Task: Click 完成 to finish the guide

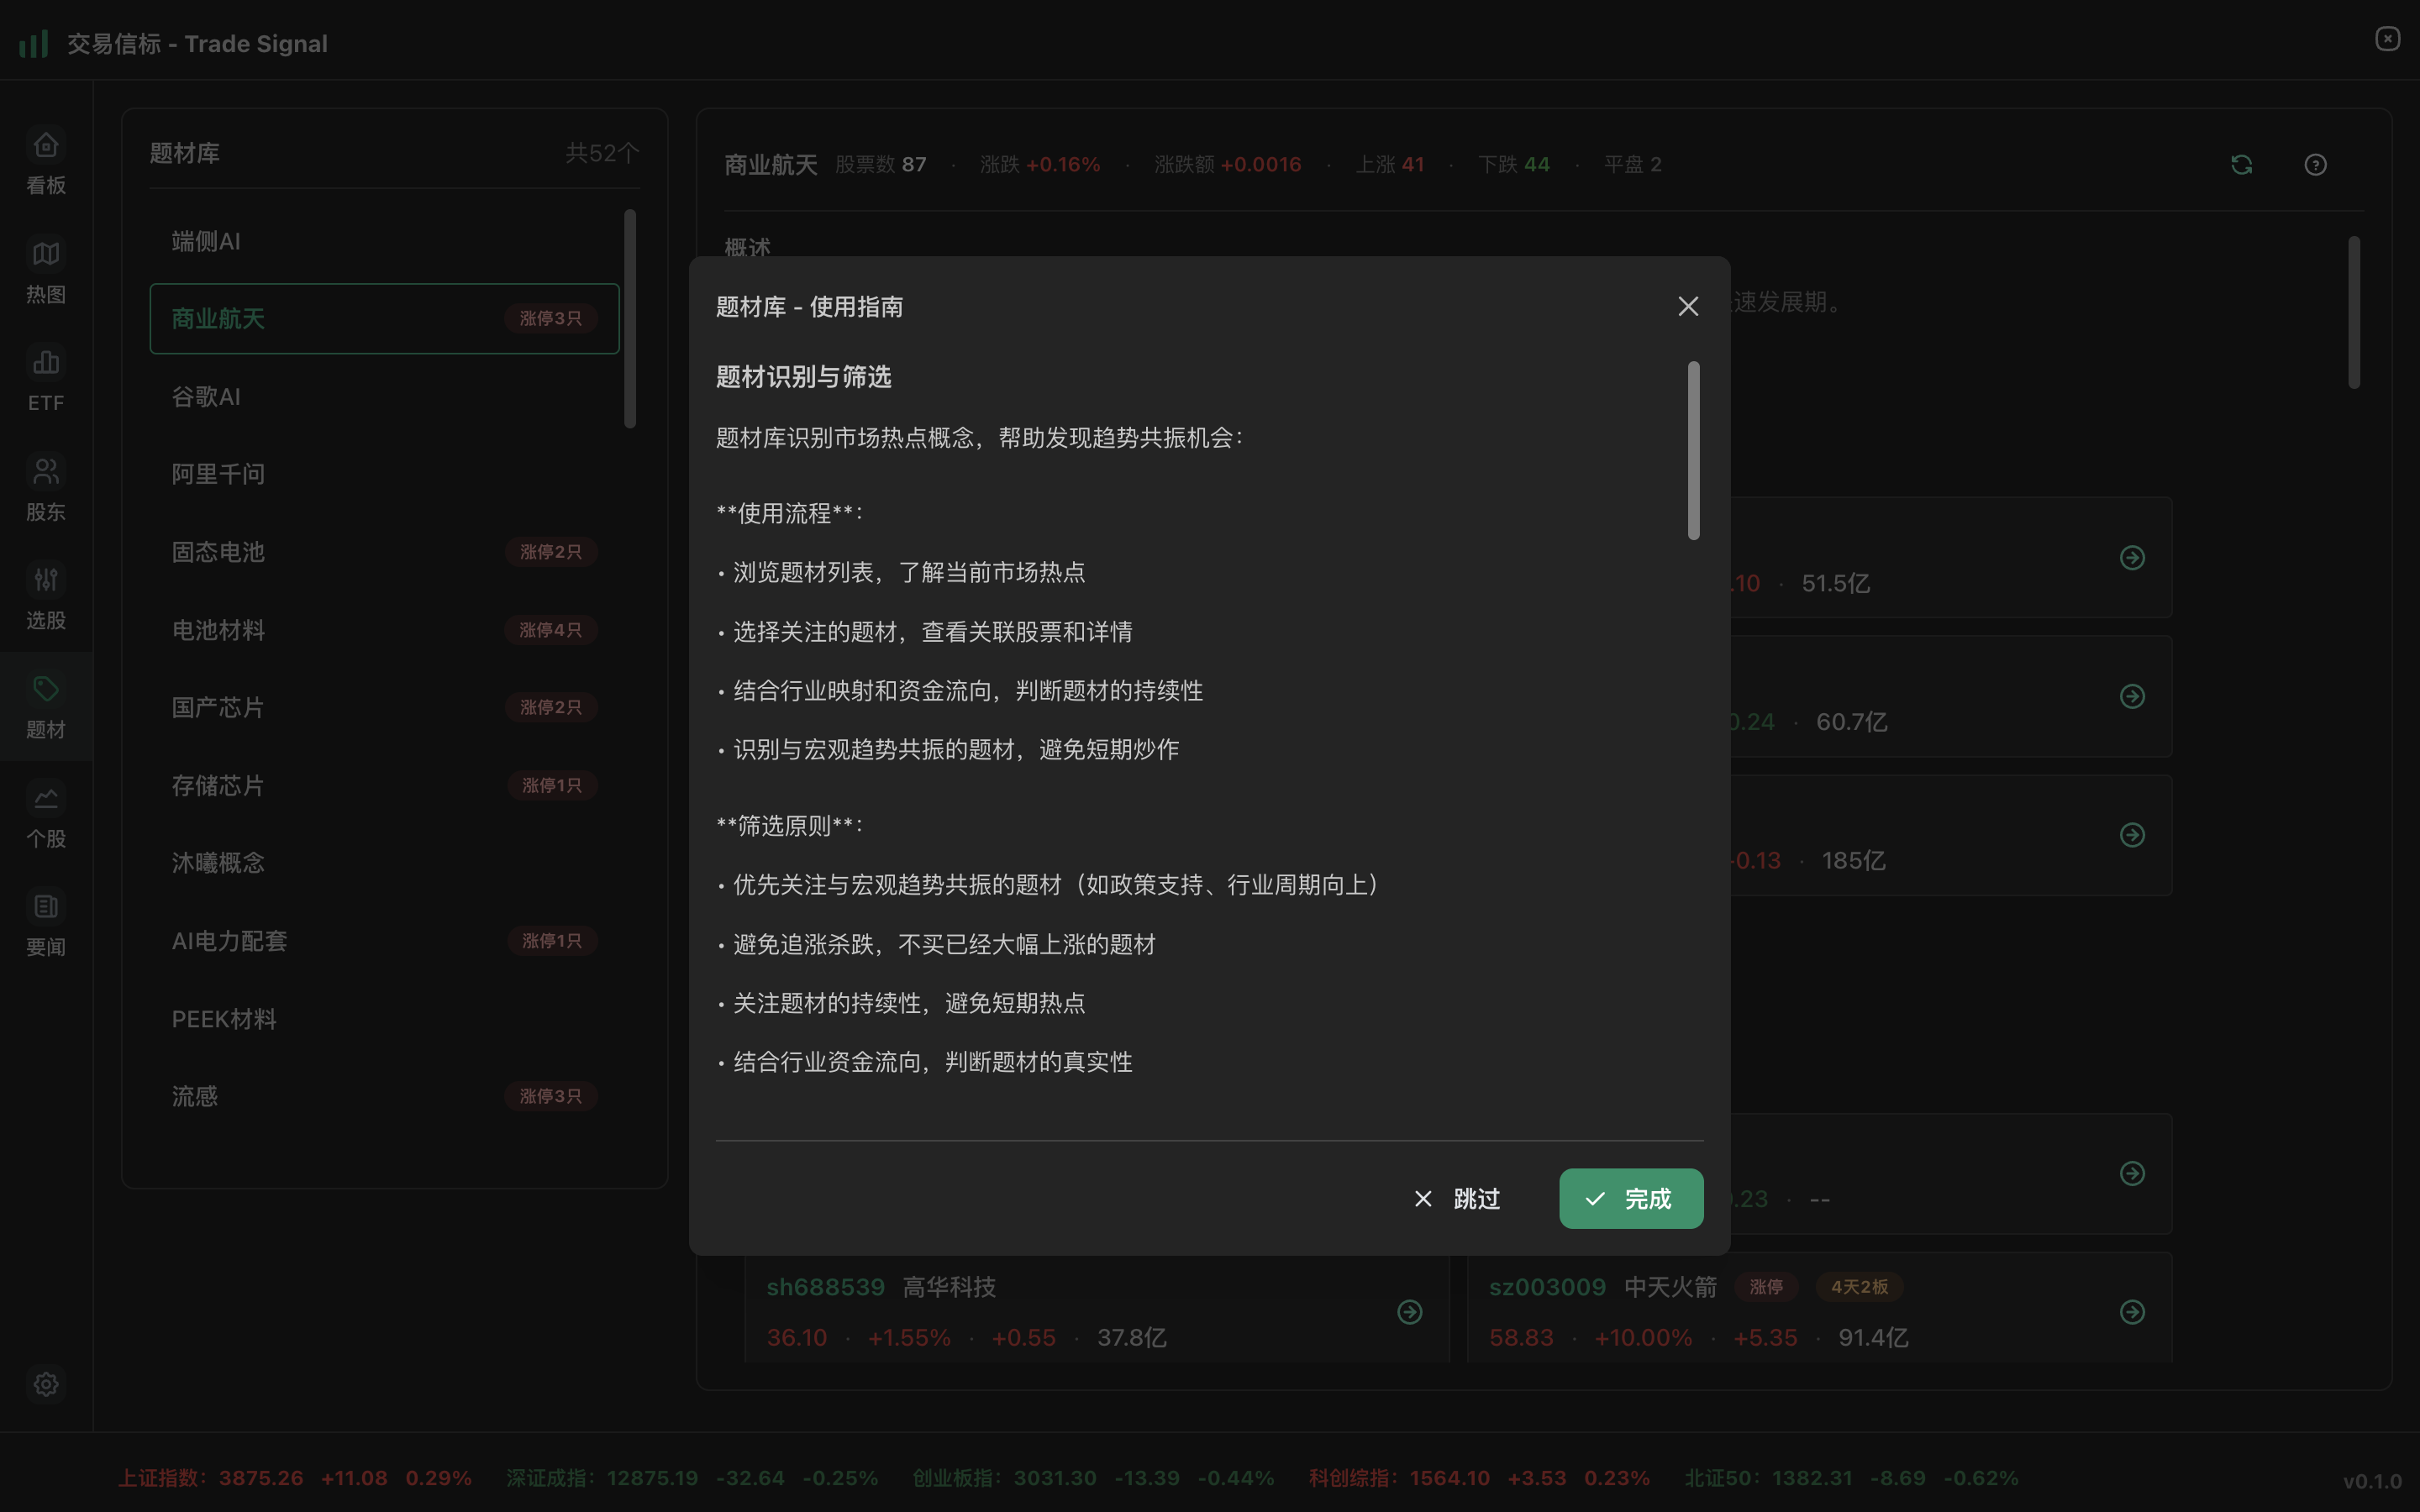Action: point(1630,1198)
